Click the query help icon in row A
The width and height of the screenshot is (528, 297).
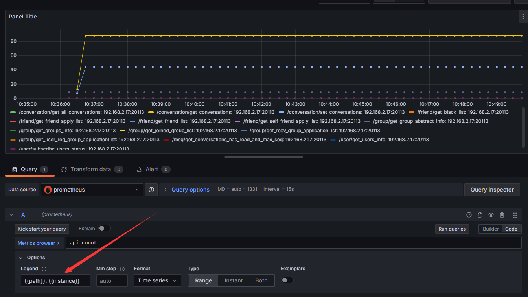point(469,215)
